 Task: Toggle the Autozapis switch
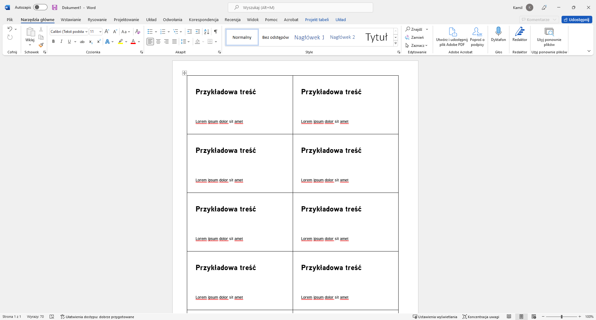click(x=40, y=7)
